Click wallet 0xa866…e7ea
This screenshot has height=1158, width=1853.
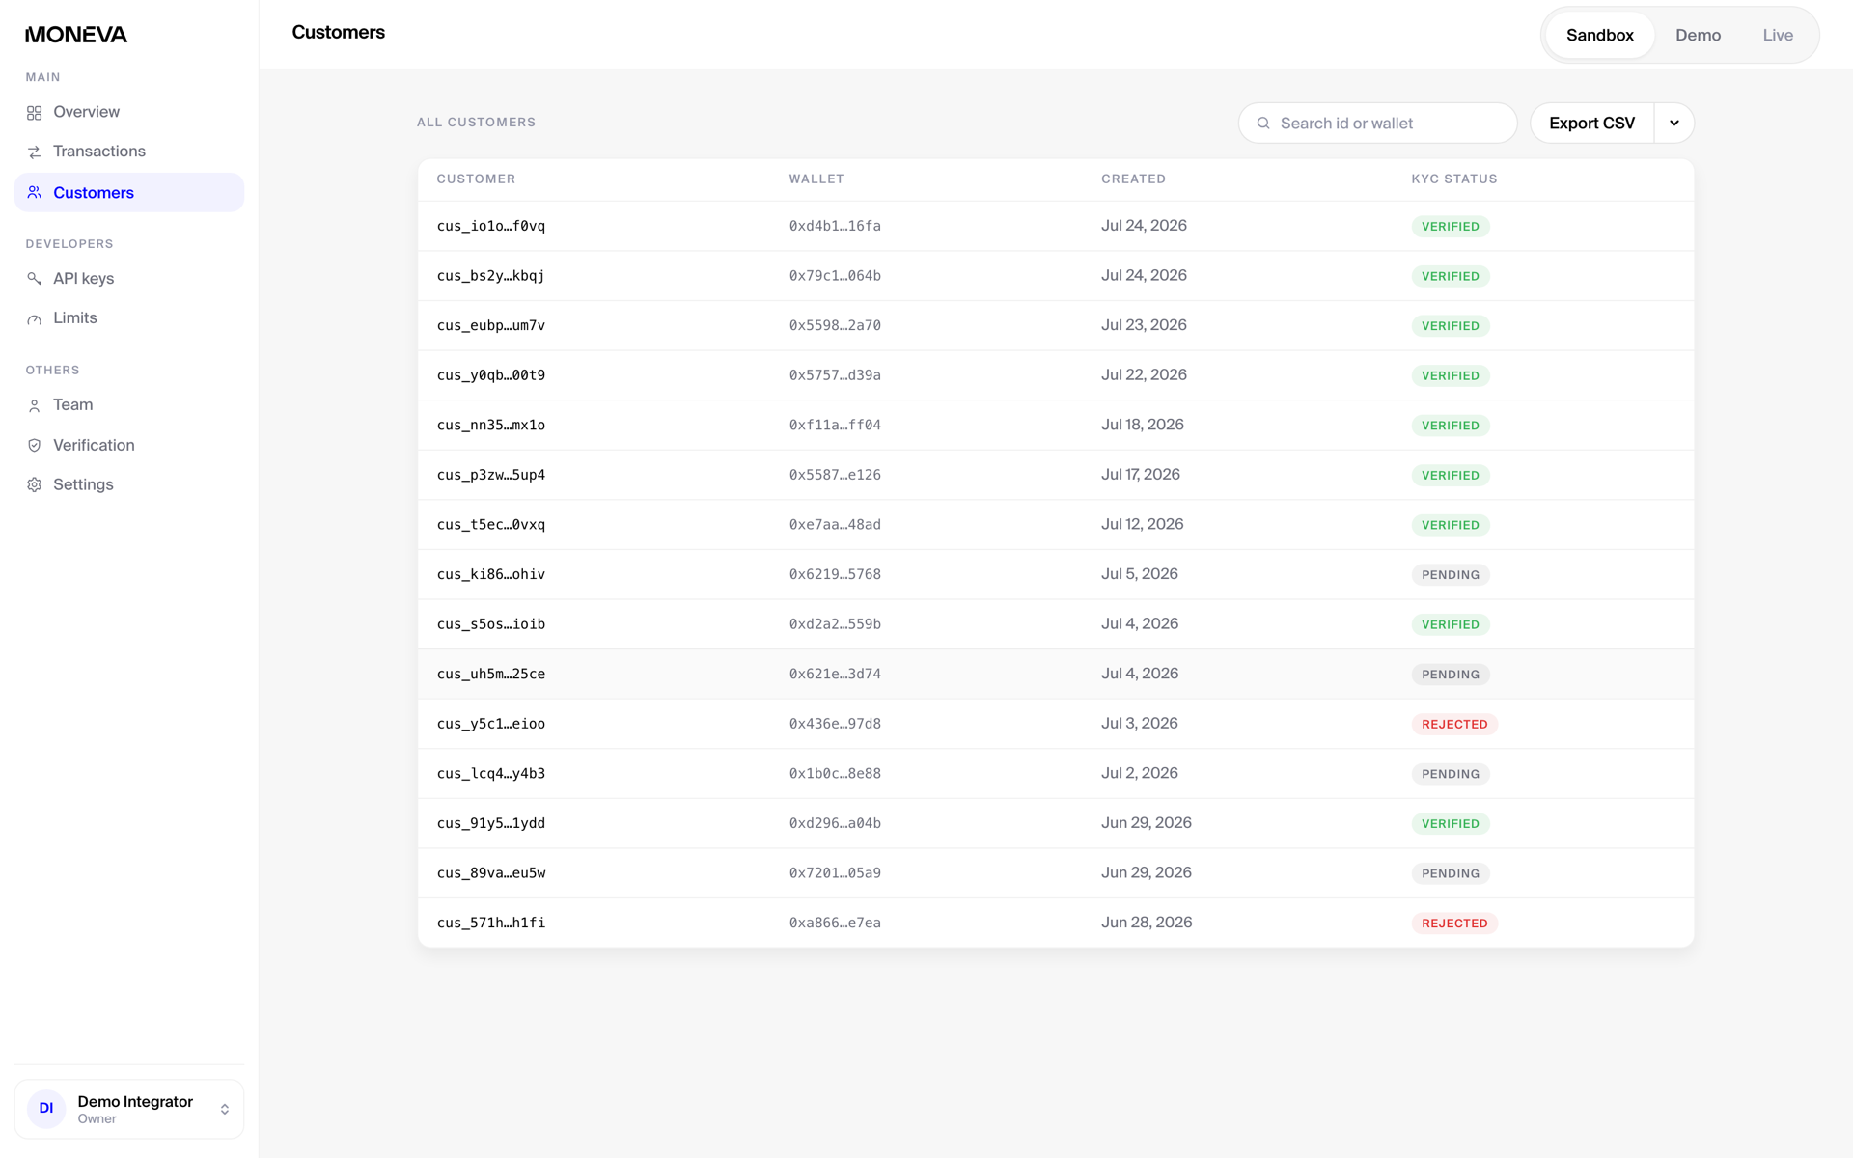click(x=835, y=924)
